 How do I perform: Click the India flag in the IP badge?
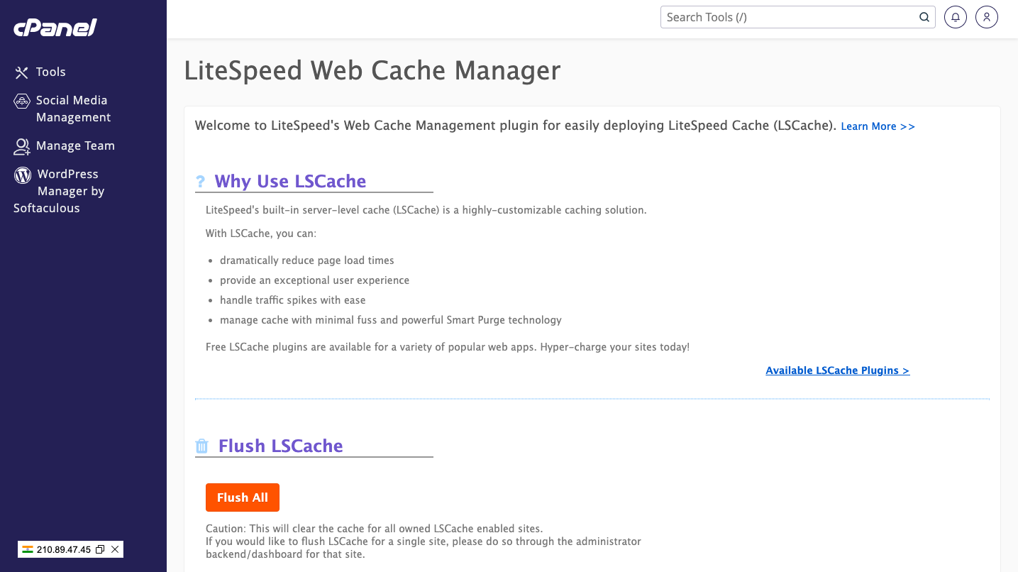[x=28, y=549]
